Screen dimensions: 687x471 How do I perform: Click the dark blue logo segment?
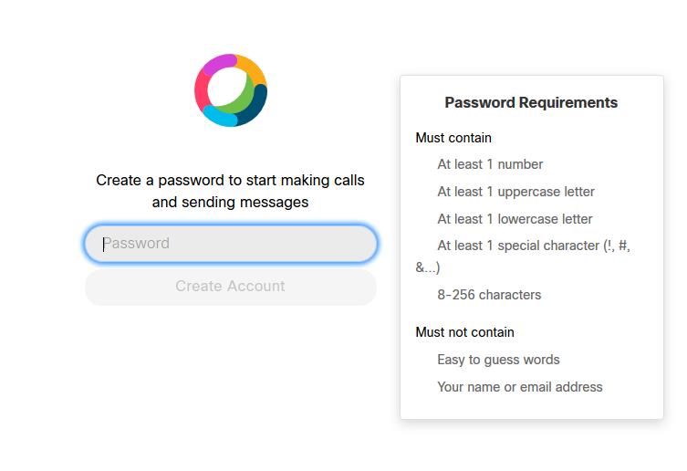click(x=255, y=106)
